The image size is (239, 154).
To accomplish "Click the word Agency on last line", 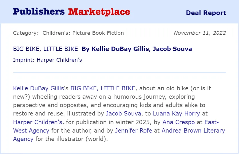I will (x=23, y=139).
